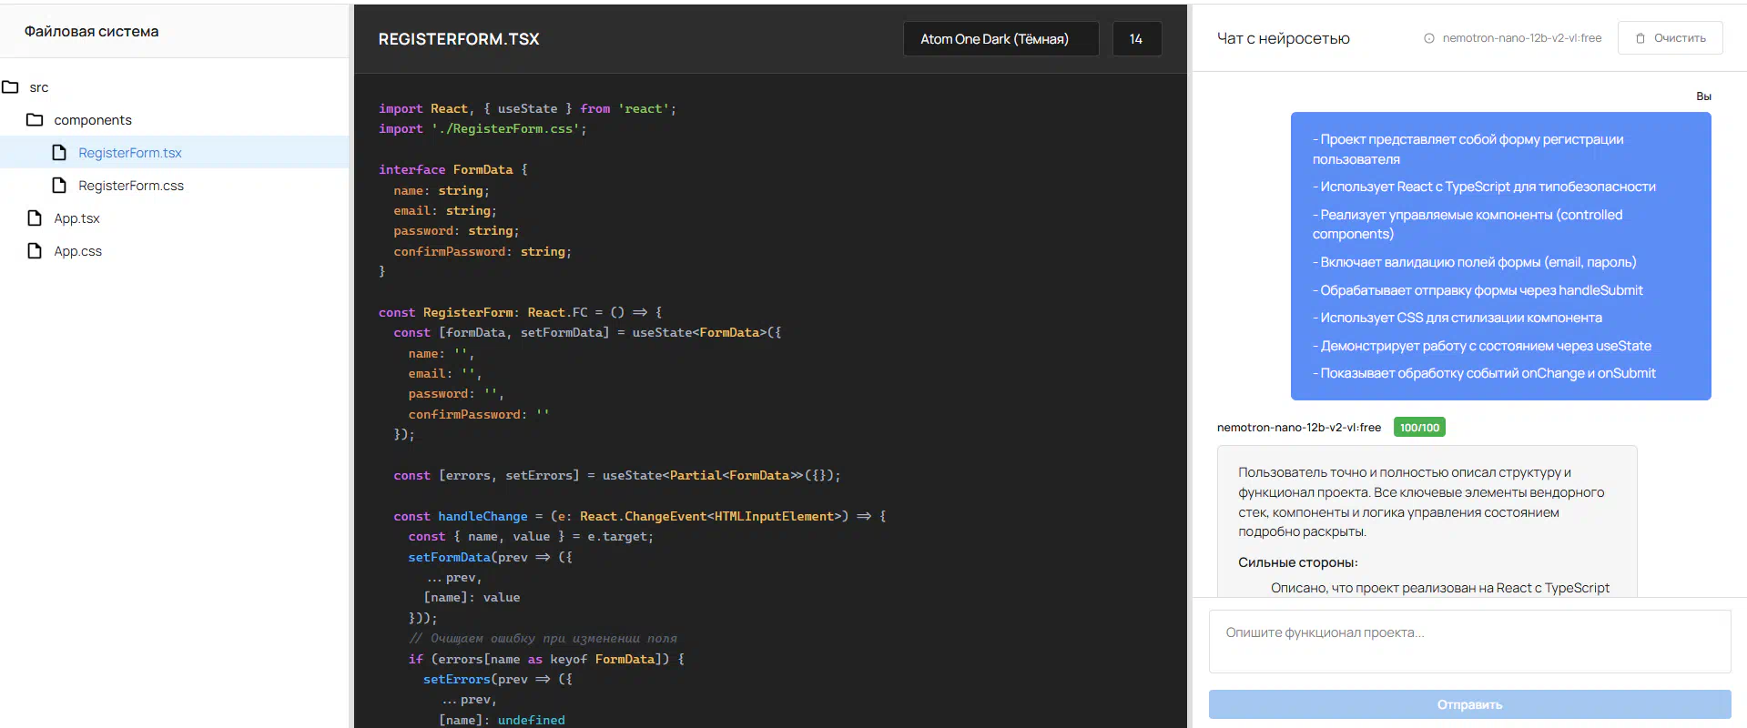The height and width of the screenshot is (728, 1747).
Task: Click the 100/100 score badge
Action: coord(1419,428)
